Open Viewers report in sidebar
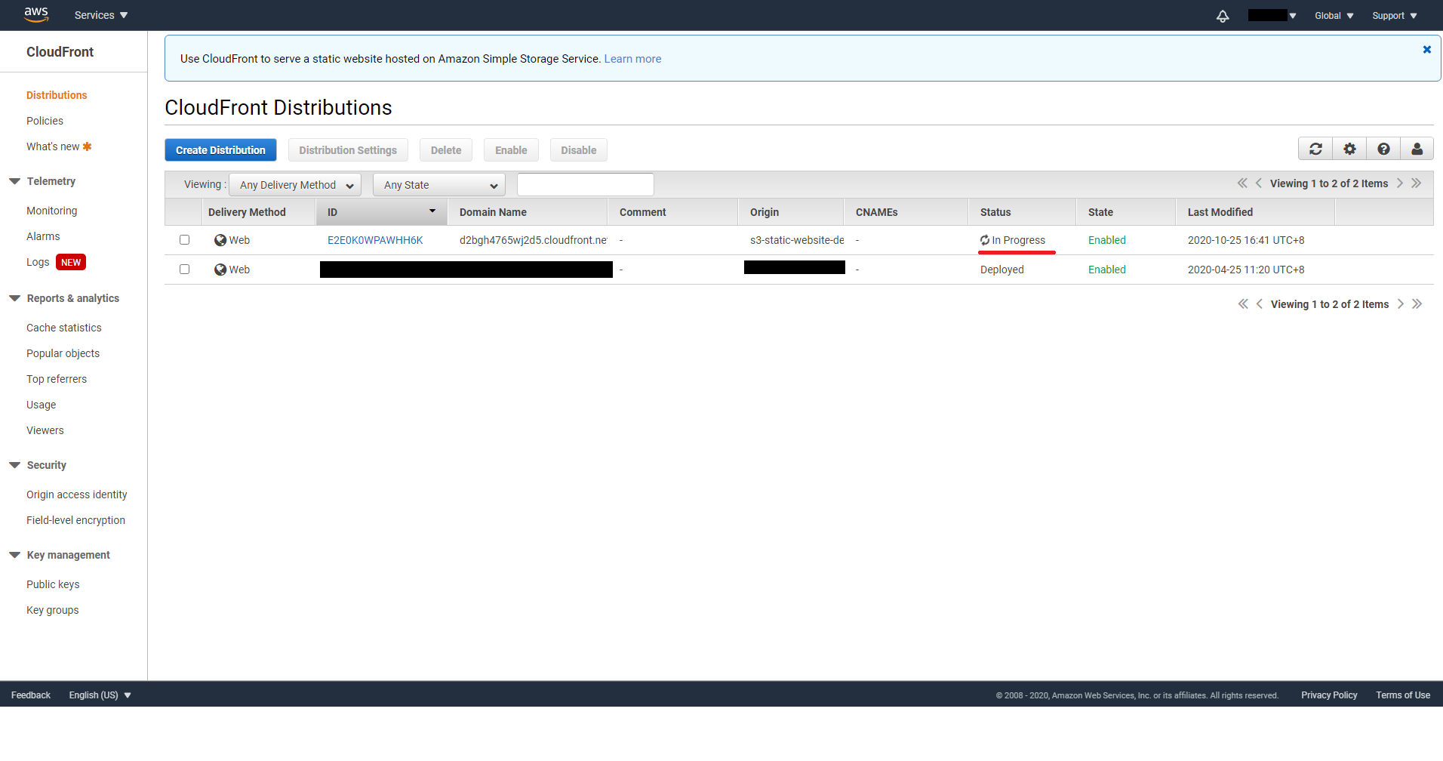This screenshot has width=1443, height=761. pos(45,430)
